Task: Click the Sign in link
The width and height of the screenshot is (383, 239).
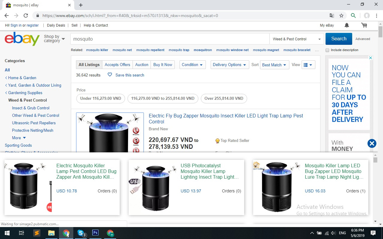Action: [16, 25]
